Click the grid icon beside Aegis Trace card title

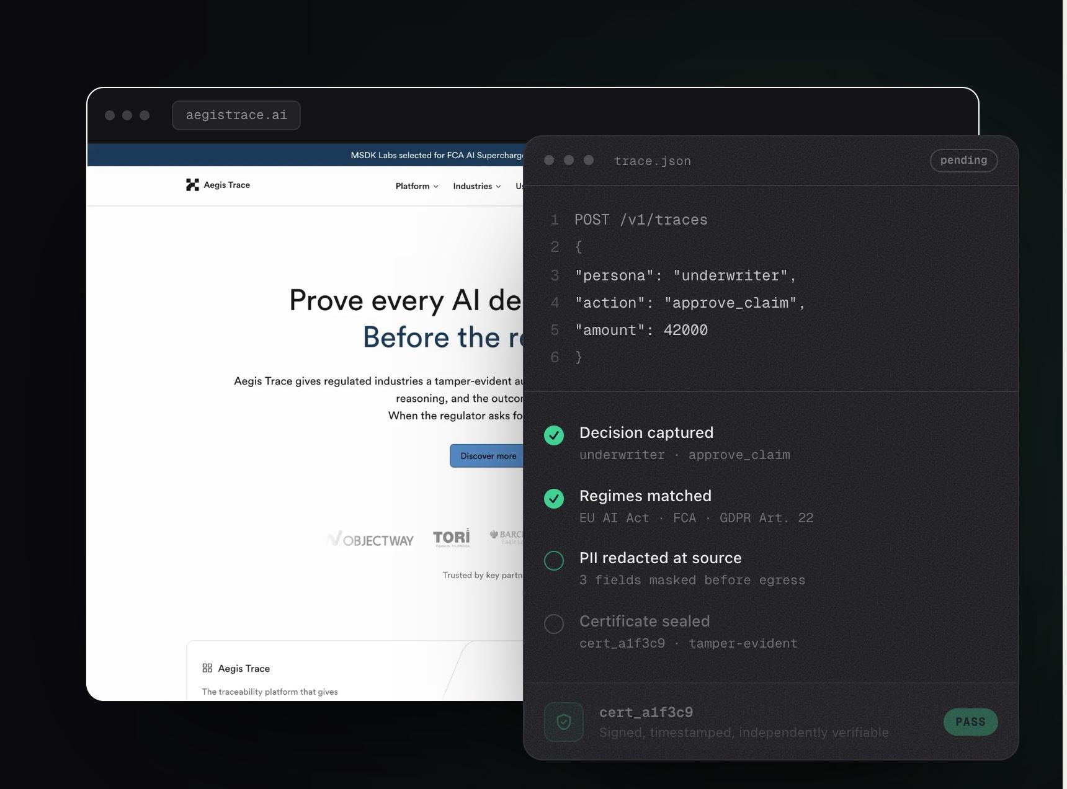pos(207,668)
